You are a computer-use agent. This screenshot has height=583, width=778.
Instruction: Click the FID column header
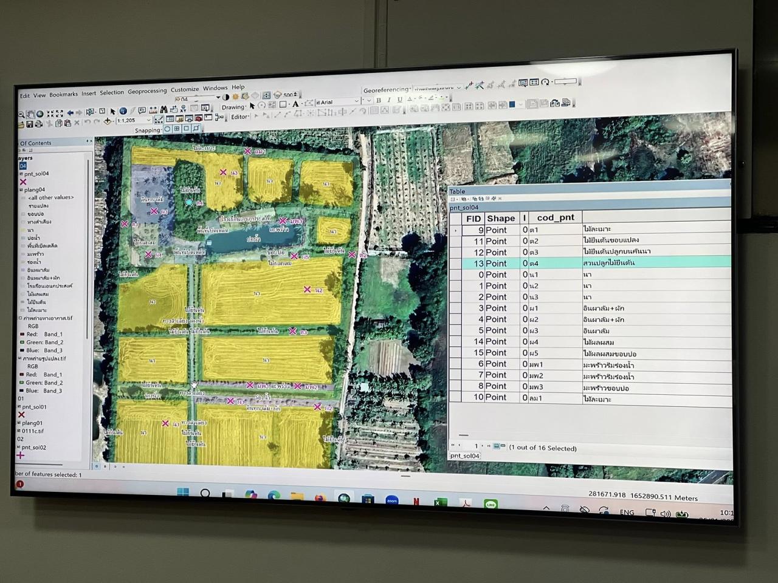coord(473,219)
